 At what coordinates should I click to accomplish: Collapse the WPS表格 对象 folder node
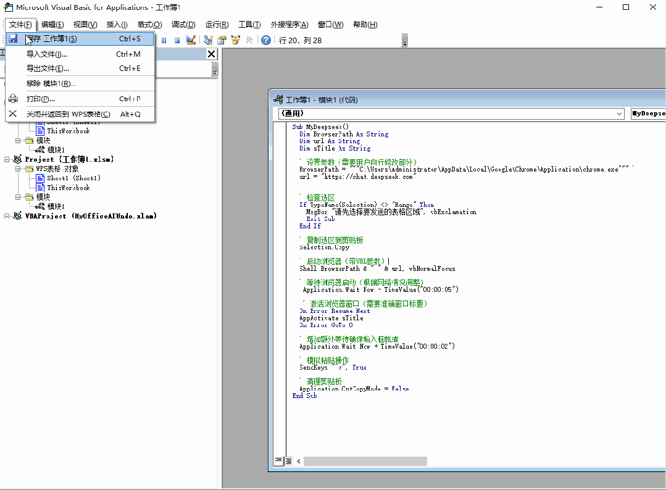click(19, 168)
